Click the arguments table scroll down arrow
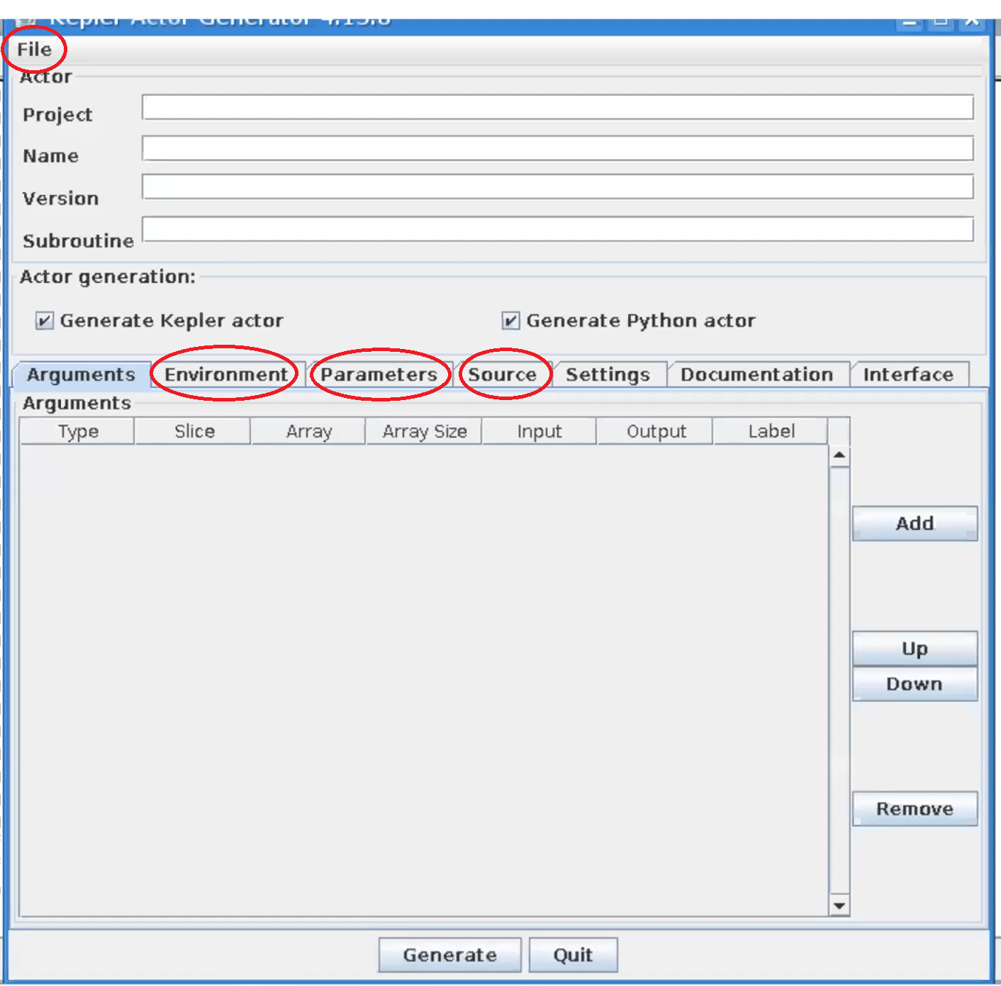The height and width of the screenshot is (986, 1001). [839, 905]
